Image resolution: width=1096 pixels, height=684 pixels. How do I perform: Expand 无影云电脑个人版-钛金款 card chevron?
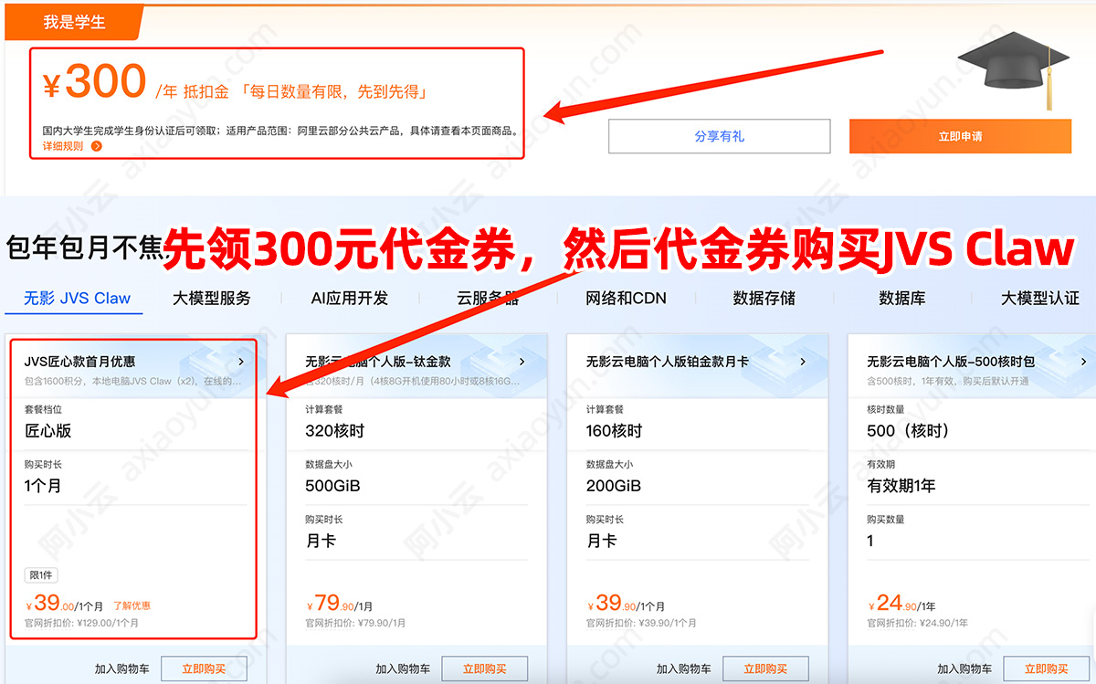pos(522,362)
